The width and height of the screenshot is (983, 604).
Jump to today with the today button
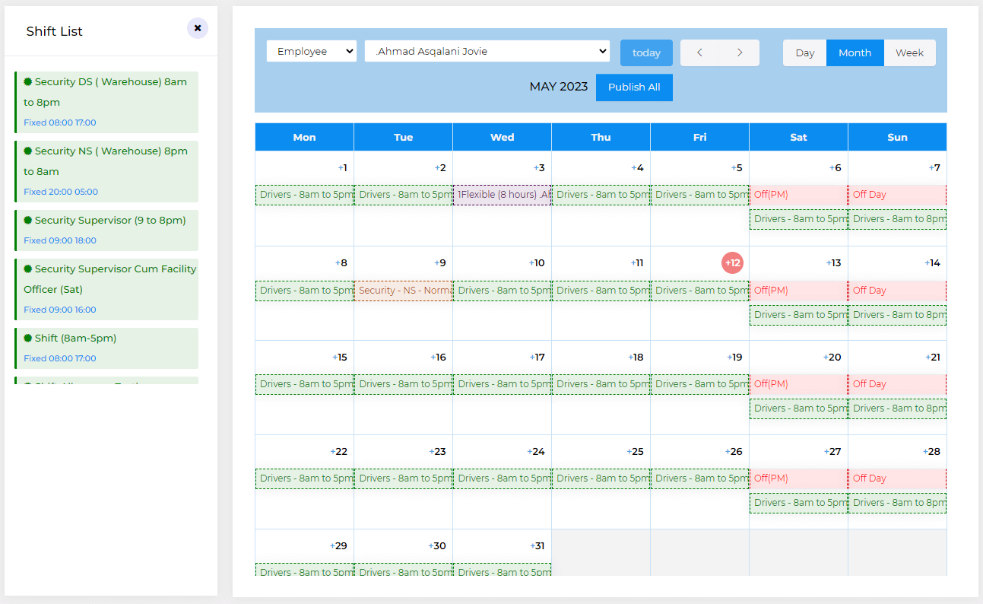[646, 52]
